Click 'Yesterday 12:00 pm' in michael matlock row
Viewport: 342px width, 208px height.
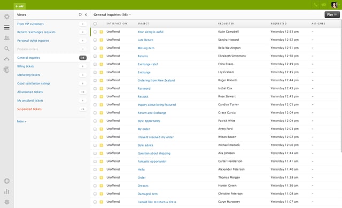tap(284, 145)
